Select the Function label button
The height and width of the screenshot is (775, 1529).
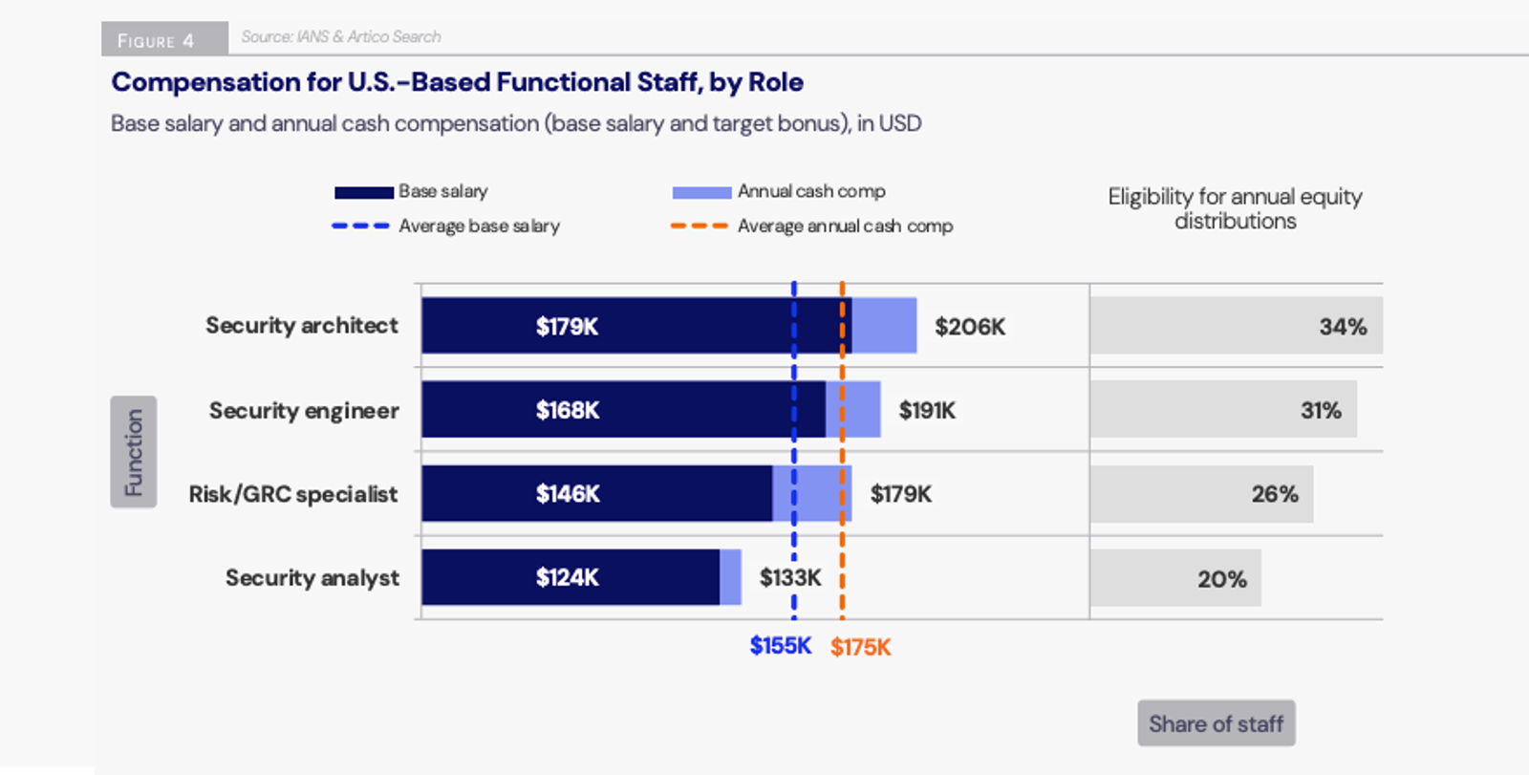[134, 452]
